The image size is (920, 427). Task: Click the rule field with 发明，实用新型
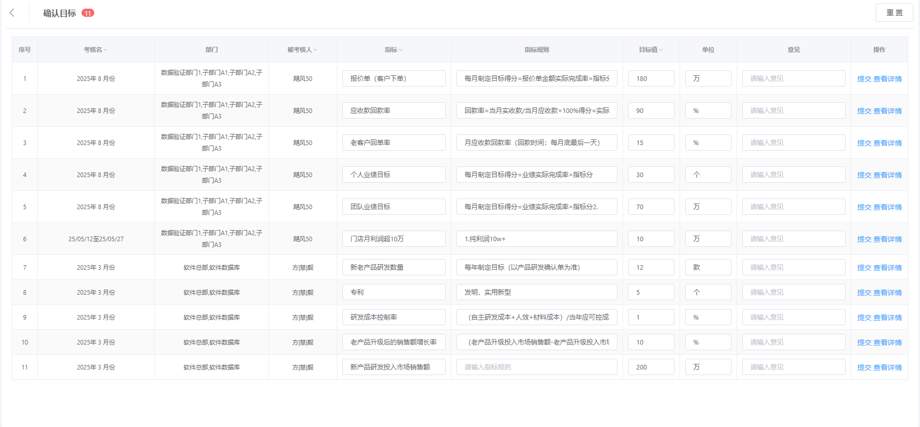pos(536,292)
